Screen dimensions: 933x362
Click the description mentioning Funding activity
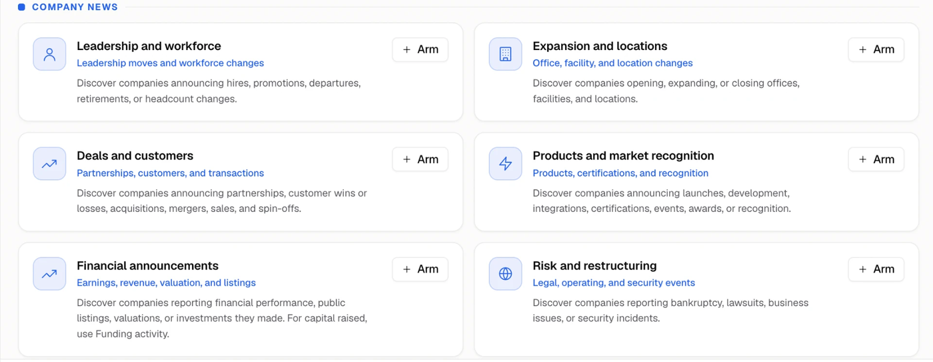[222, 319]
